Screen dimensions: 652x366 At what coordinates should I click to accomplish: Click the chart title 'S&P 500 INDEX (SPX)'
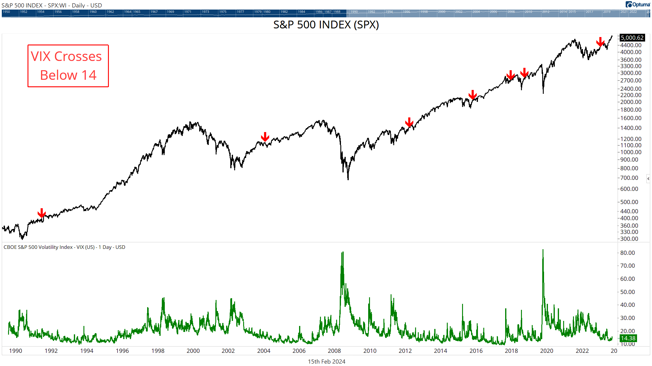tap(326, 24)
